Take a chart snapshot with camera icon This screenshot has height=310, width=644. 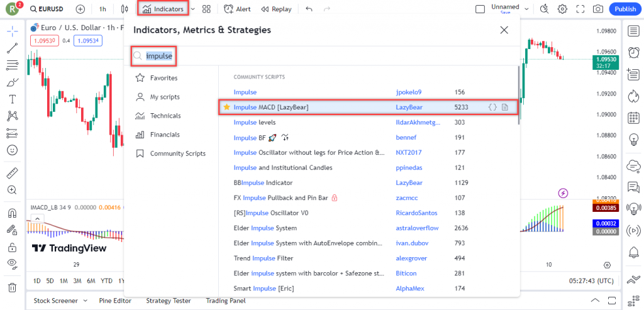(598, 9)
